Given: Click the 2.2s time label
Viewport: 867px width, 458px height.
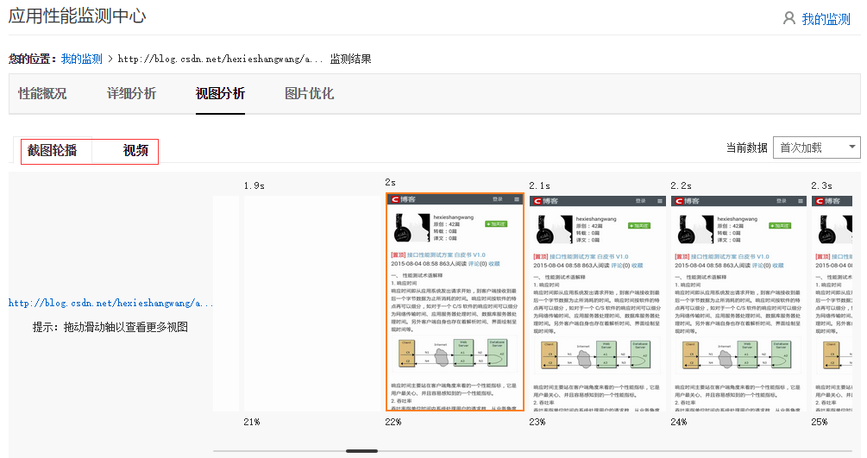Looking at the screenshot, I should 682,185.
